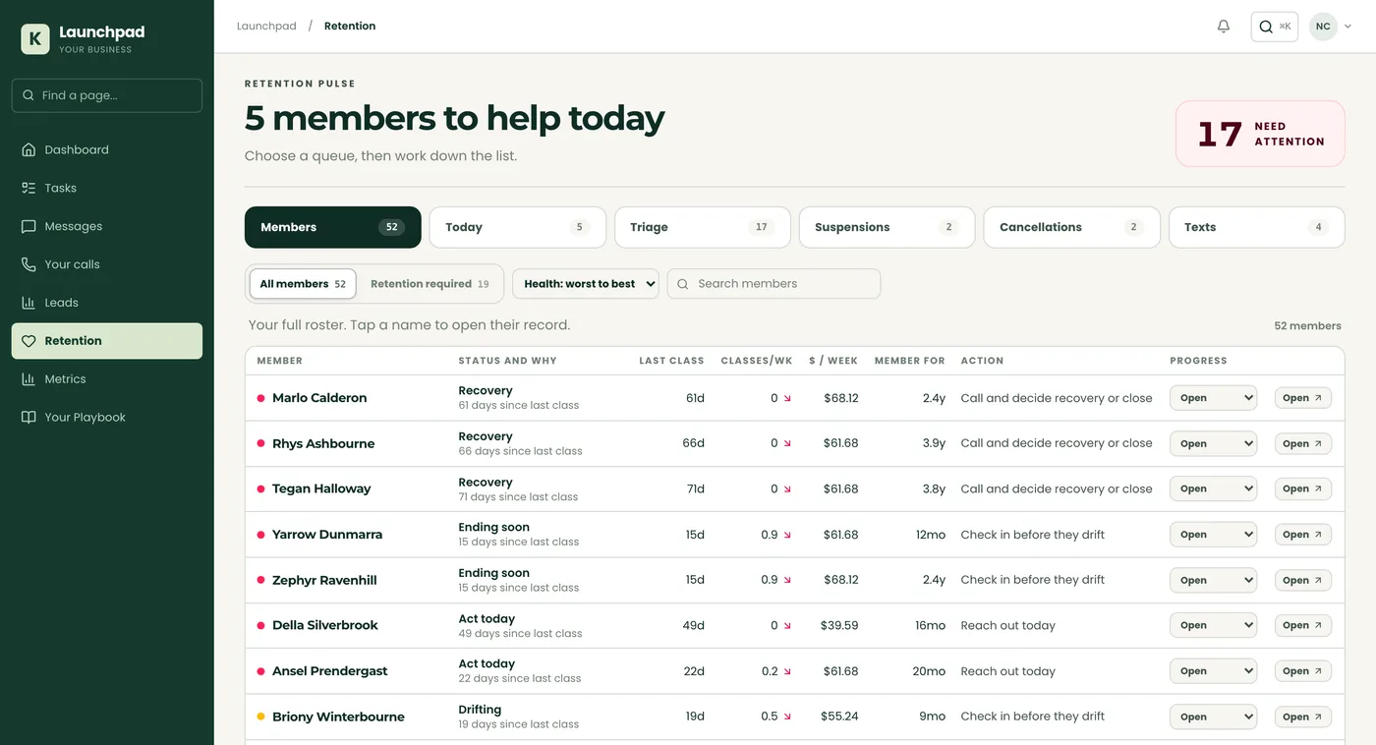Viewport: 1376px width, 745px height.
Task: Click the Metrics chart icon
Action: point(29,378)
